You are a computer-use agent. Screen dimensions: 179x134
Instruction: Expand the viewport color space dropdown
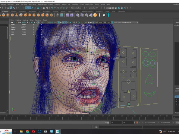[126, 22]
